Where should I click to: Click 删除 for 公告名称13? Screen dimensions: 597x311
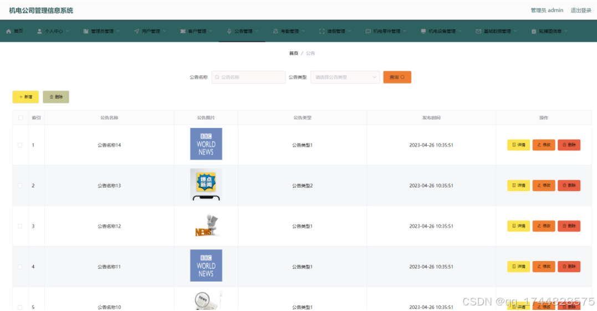click(x=569, y=185)
